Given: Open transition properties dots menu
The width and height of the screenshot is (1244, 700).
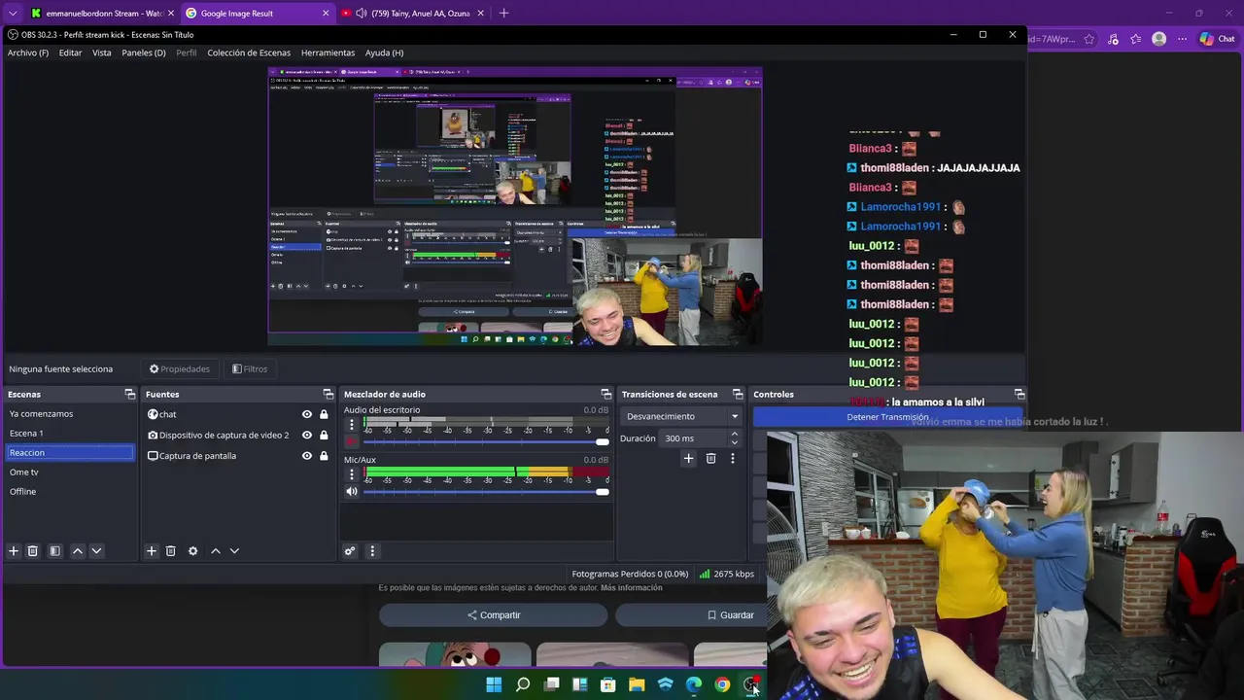Looking at the screenshot, I should pyautogui.click(x=733, y=459).
